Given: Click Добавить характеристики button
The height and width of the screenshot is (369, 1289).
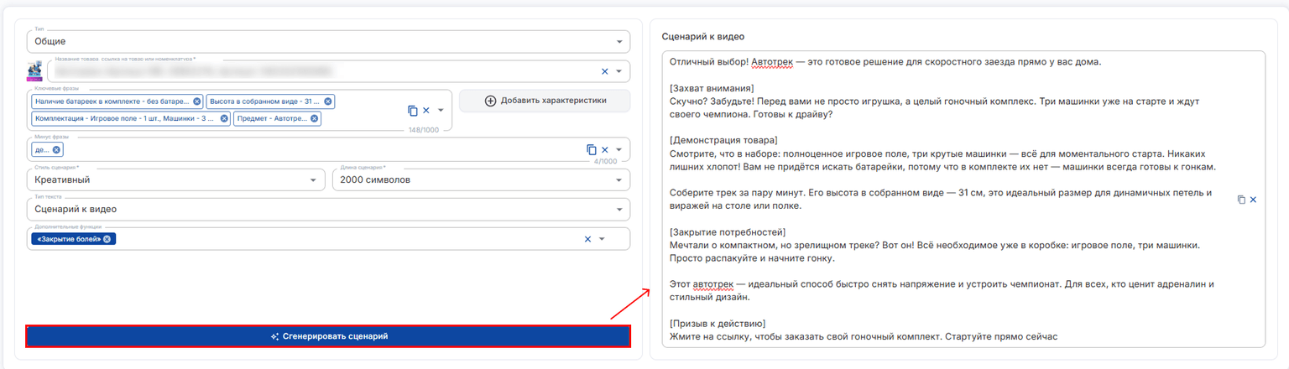Looking at the screenshot, I should click(545, 101).
